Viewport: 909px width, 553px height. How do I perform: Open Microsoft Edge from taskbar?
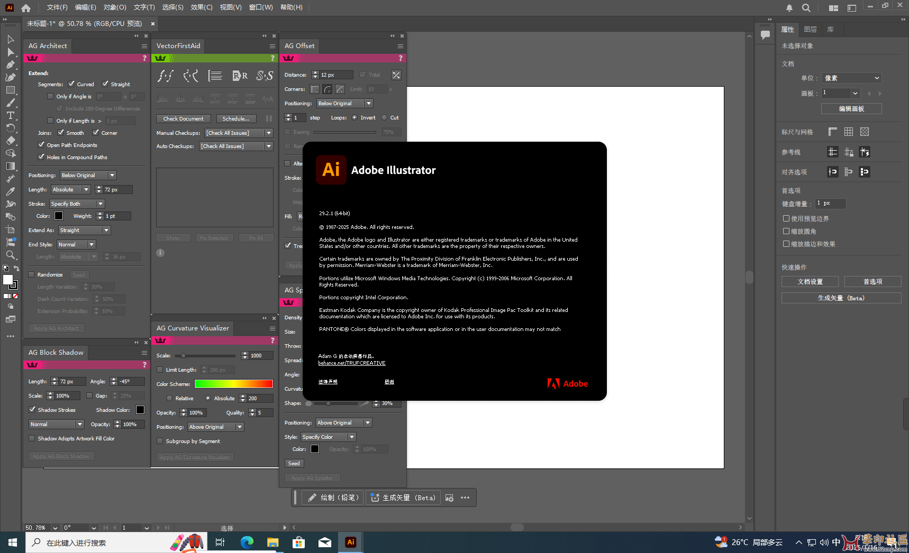pyautogui.click(x=247, y=542)
